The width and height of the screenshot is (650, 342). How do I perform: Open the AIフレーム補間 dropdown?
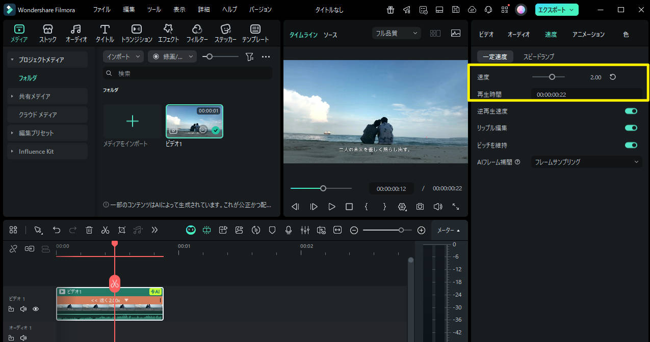click(586, 162)
